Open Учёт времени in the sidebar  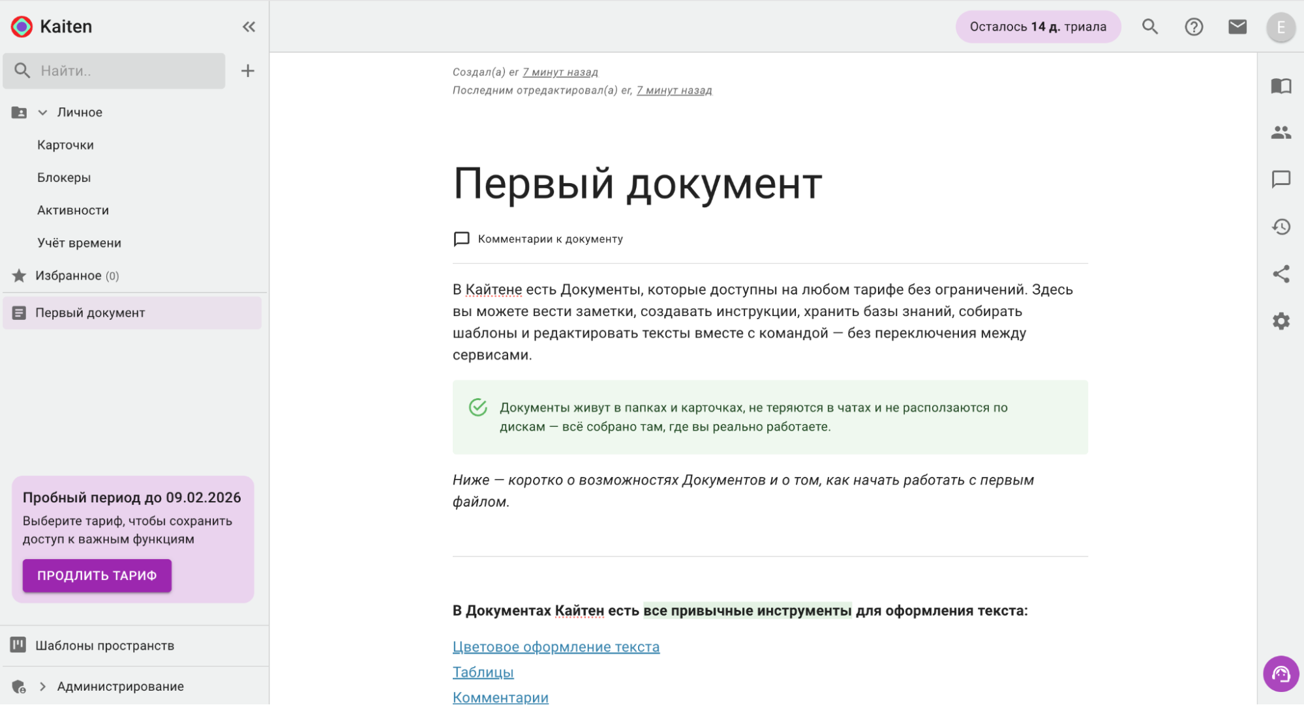point(79,243)
